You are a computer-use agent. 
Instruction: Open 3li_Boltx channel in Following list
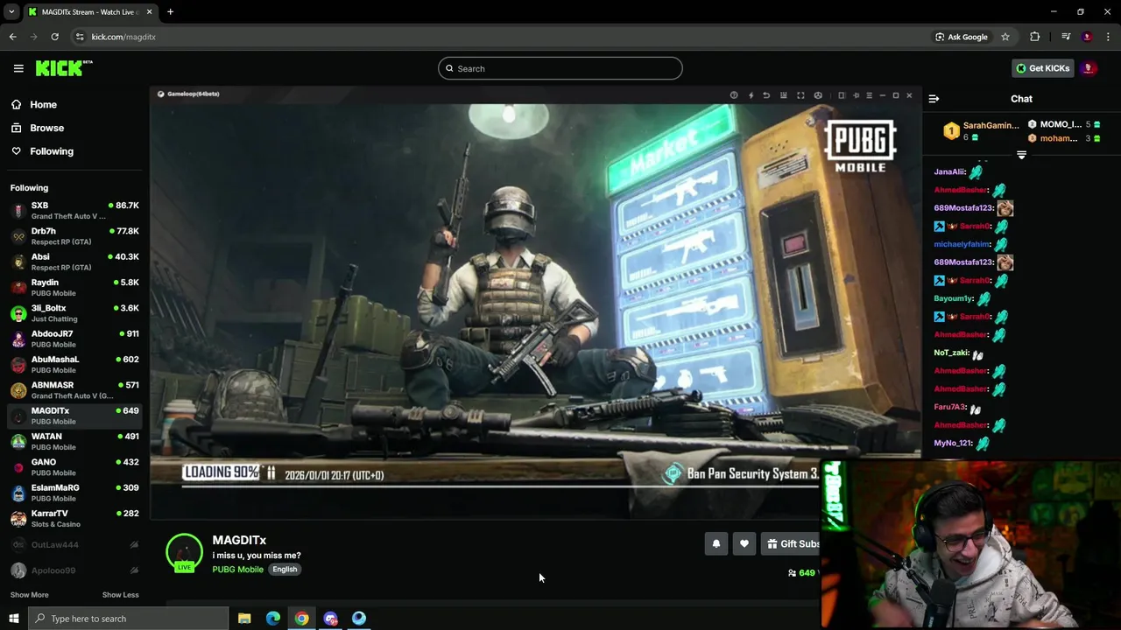point(74,313)
